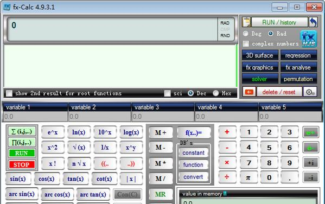Screen dimensions: 325x204
Task: Click the M+ memory add key
Action: pyautogui.click(x=161, y=133)
